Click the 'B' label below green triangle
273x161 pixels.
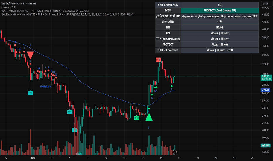pos(149,128)
